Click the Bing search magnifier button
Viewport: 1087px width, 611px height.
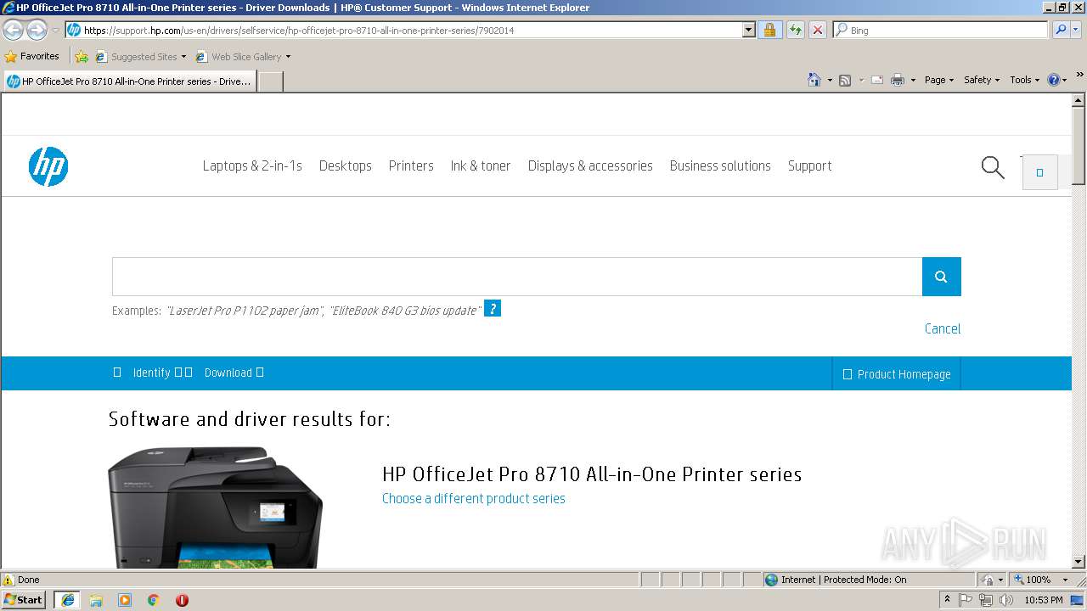1060,30
